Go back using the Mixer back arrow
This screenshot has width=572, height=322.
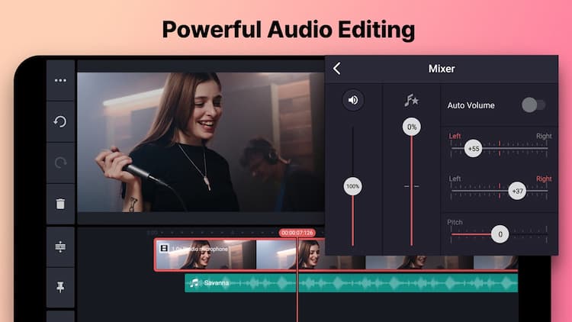pyautogui.click(x=337, y=69)
